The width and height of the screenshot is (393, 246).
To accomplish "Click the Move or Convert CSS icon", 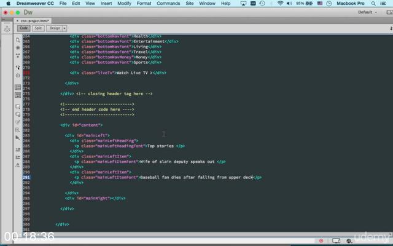I will [18, 138].
